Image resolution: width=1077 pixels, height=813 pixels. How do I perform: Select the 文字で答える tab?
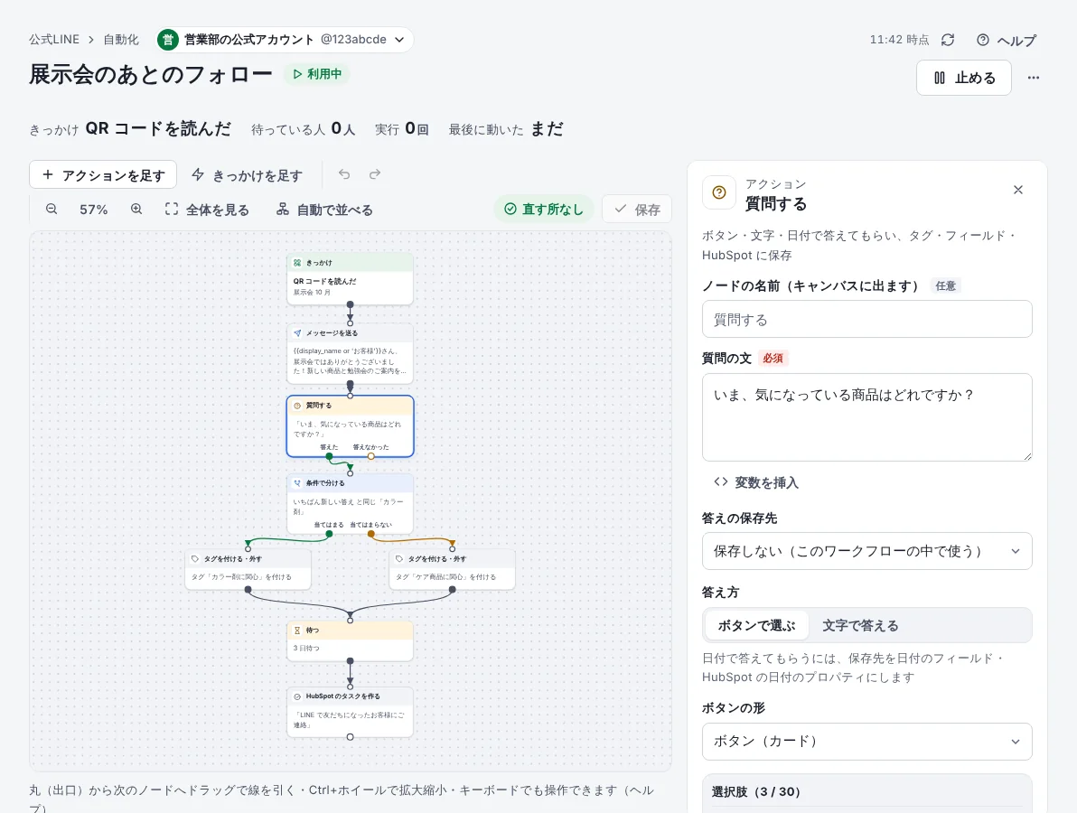[x=860, y=625]
